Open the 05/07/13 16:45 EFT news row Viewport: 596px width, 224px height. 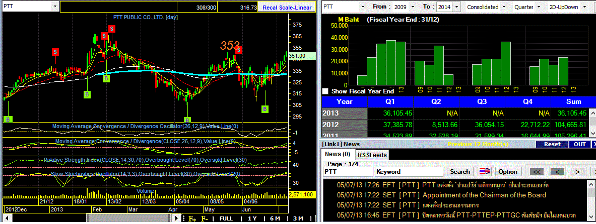pos(456,215)
